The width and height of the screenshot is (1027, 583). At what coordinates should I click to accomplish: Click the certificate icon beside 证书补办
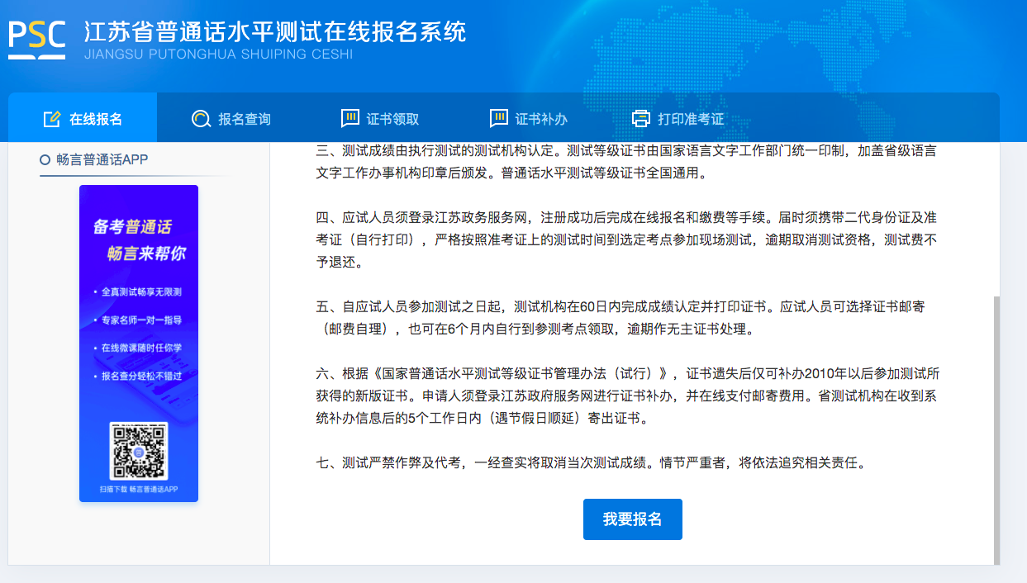tap(499, 118)
